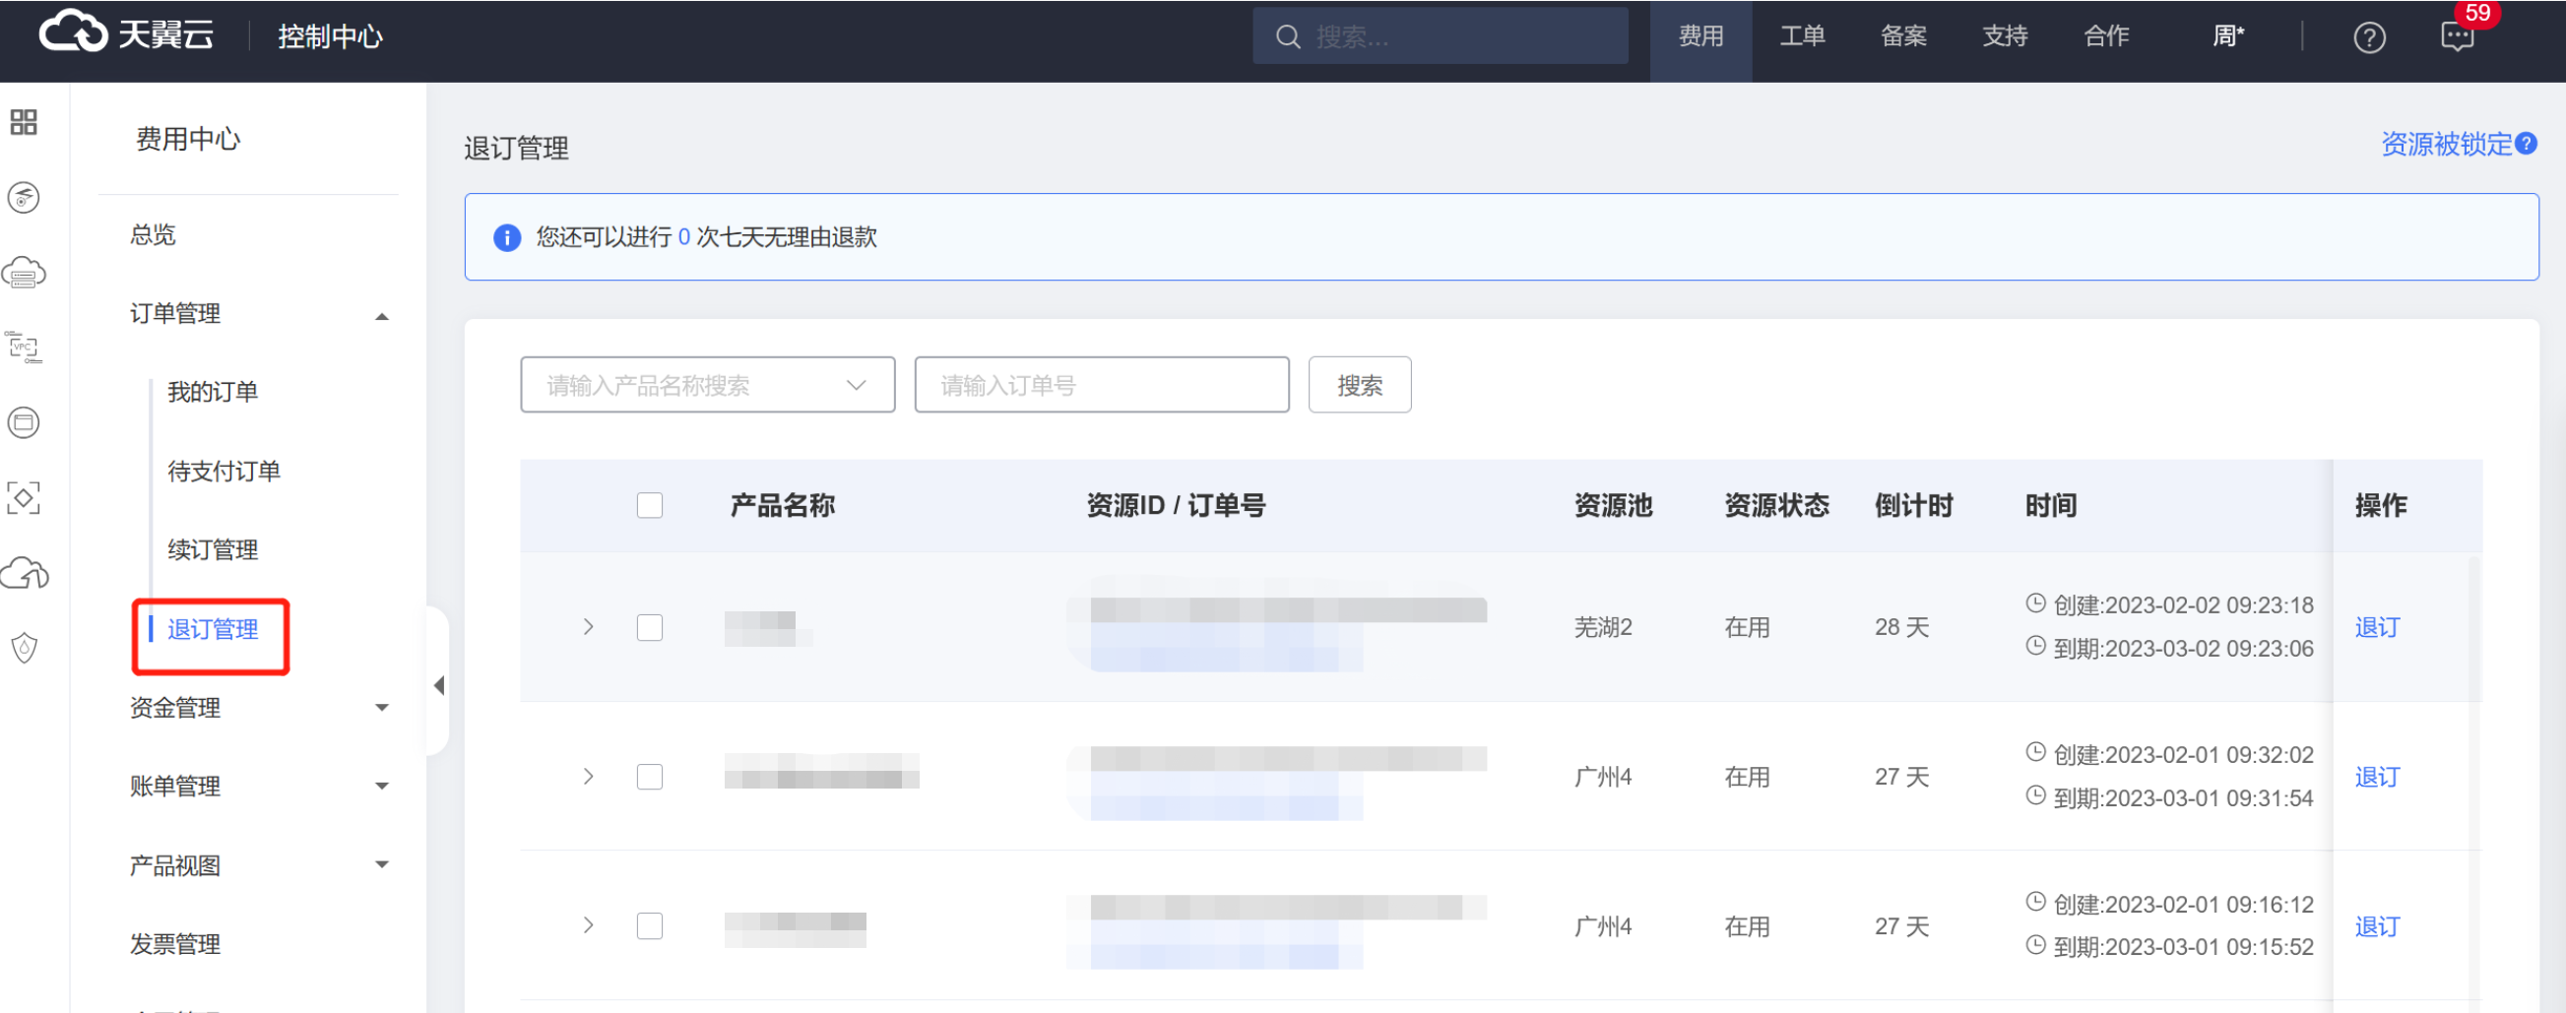
Task: Click the 搜索 button
Action: pos(1359,386)
